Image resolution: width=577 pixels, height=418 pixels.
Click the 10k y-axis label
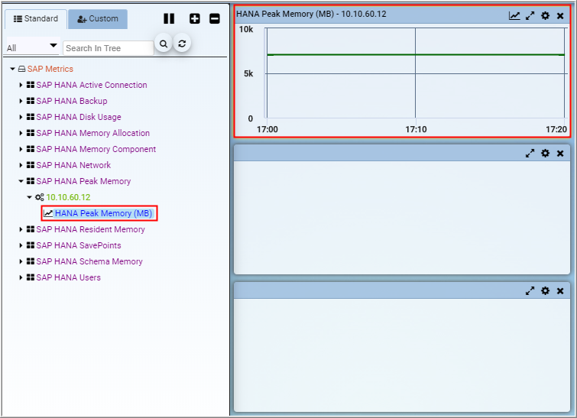(x=246, y=29)
